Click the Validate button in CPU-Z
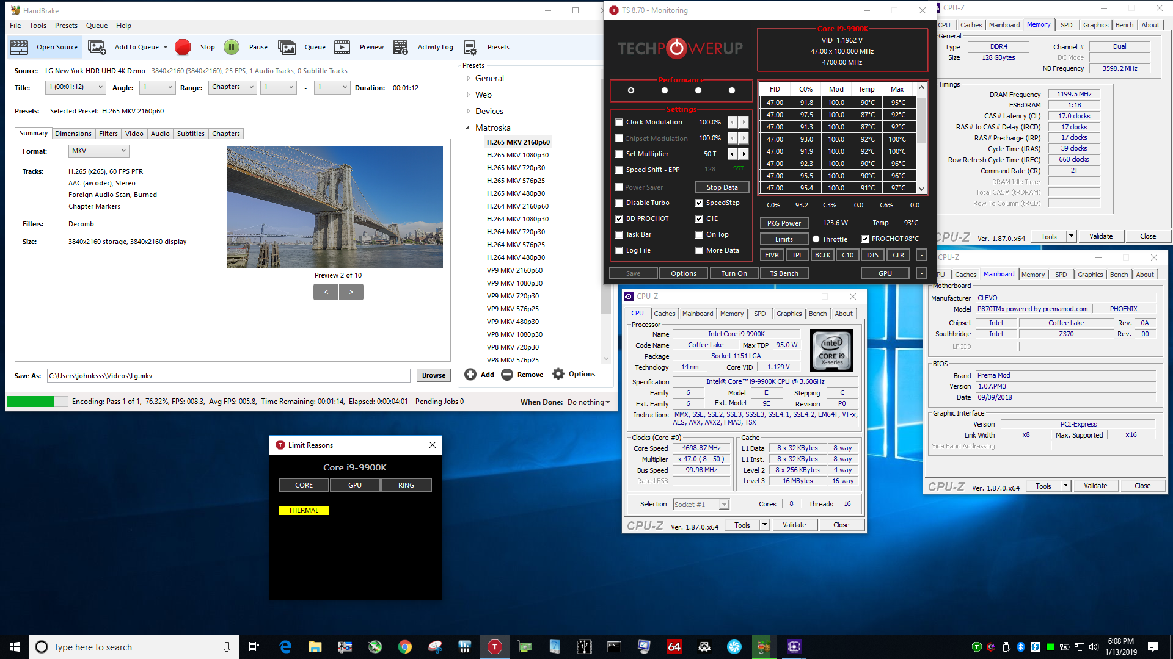Image resolution: width=1173 pixels, height=659 pixels. click(794, 525)
